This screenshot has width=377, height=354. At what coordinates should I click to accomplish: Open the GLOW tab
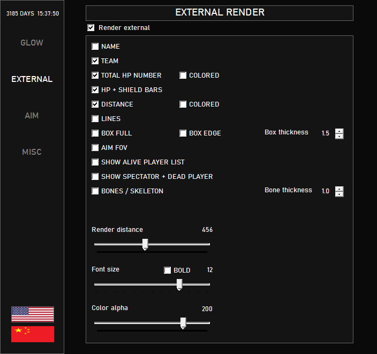(32, 43)
